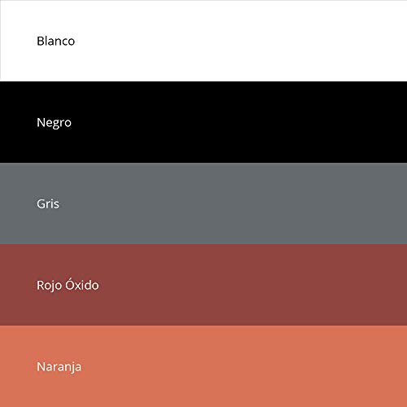Click the Gris text label

click(x=48, y=204)
